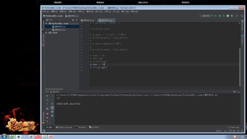The width and height of the screenshot is (247, 139).
Task: Click the Chrome icon on the taskbar
Action: 31,137
